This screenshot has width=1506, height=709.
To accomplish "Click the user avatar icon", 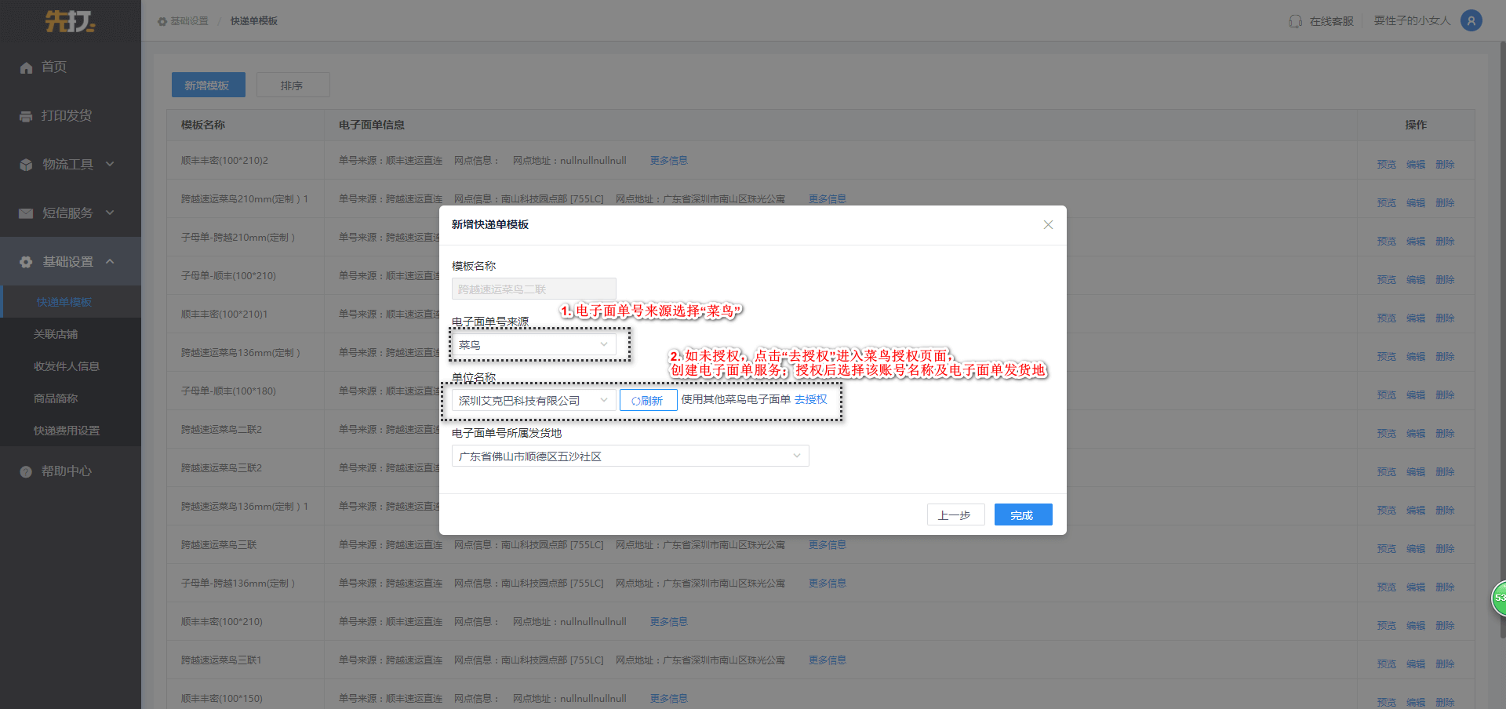I will point(1471,21).
